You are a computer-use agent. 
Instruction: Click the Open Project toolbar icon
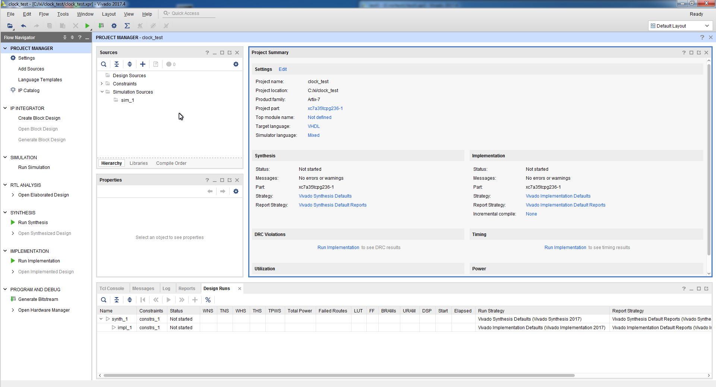pyautogui.click(x=10, y=26)
